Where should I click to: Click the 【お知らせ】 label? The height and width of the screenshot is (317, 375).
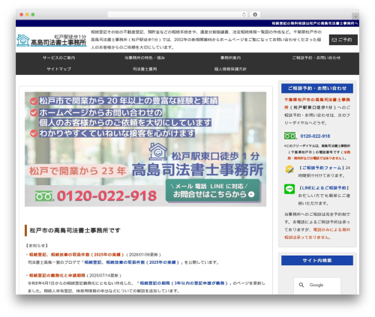tap(37, 246)
